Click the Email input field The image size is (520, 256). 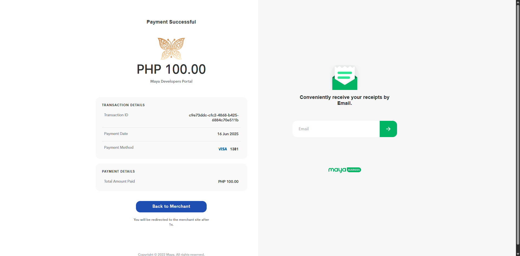click(x=336, y=129)
